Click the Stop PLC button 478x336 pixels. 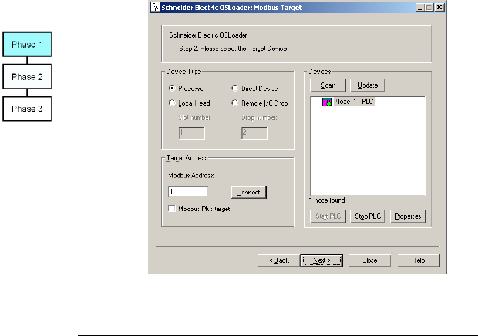(368, 216)
